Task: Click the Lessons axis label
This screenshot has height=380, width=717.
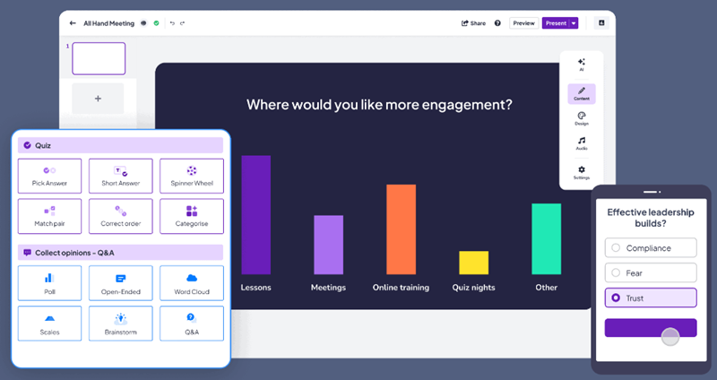Action: 256,288
